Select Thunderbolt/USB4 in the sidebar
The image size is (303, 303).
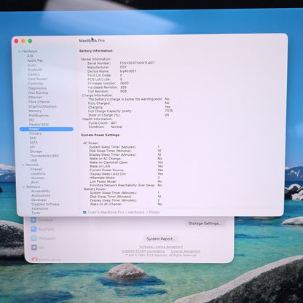pos(44,156)
